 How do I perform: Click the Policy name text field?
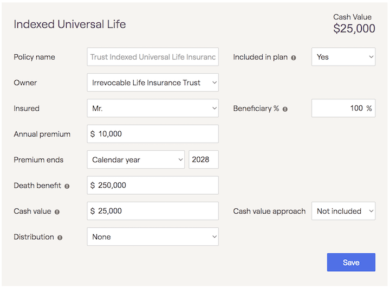[152, 57]
